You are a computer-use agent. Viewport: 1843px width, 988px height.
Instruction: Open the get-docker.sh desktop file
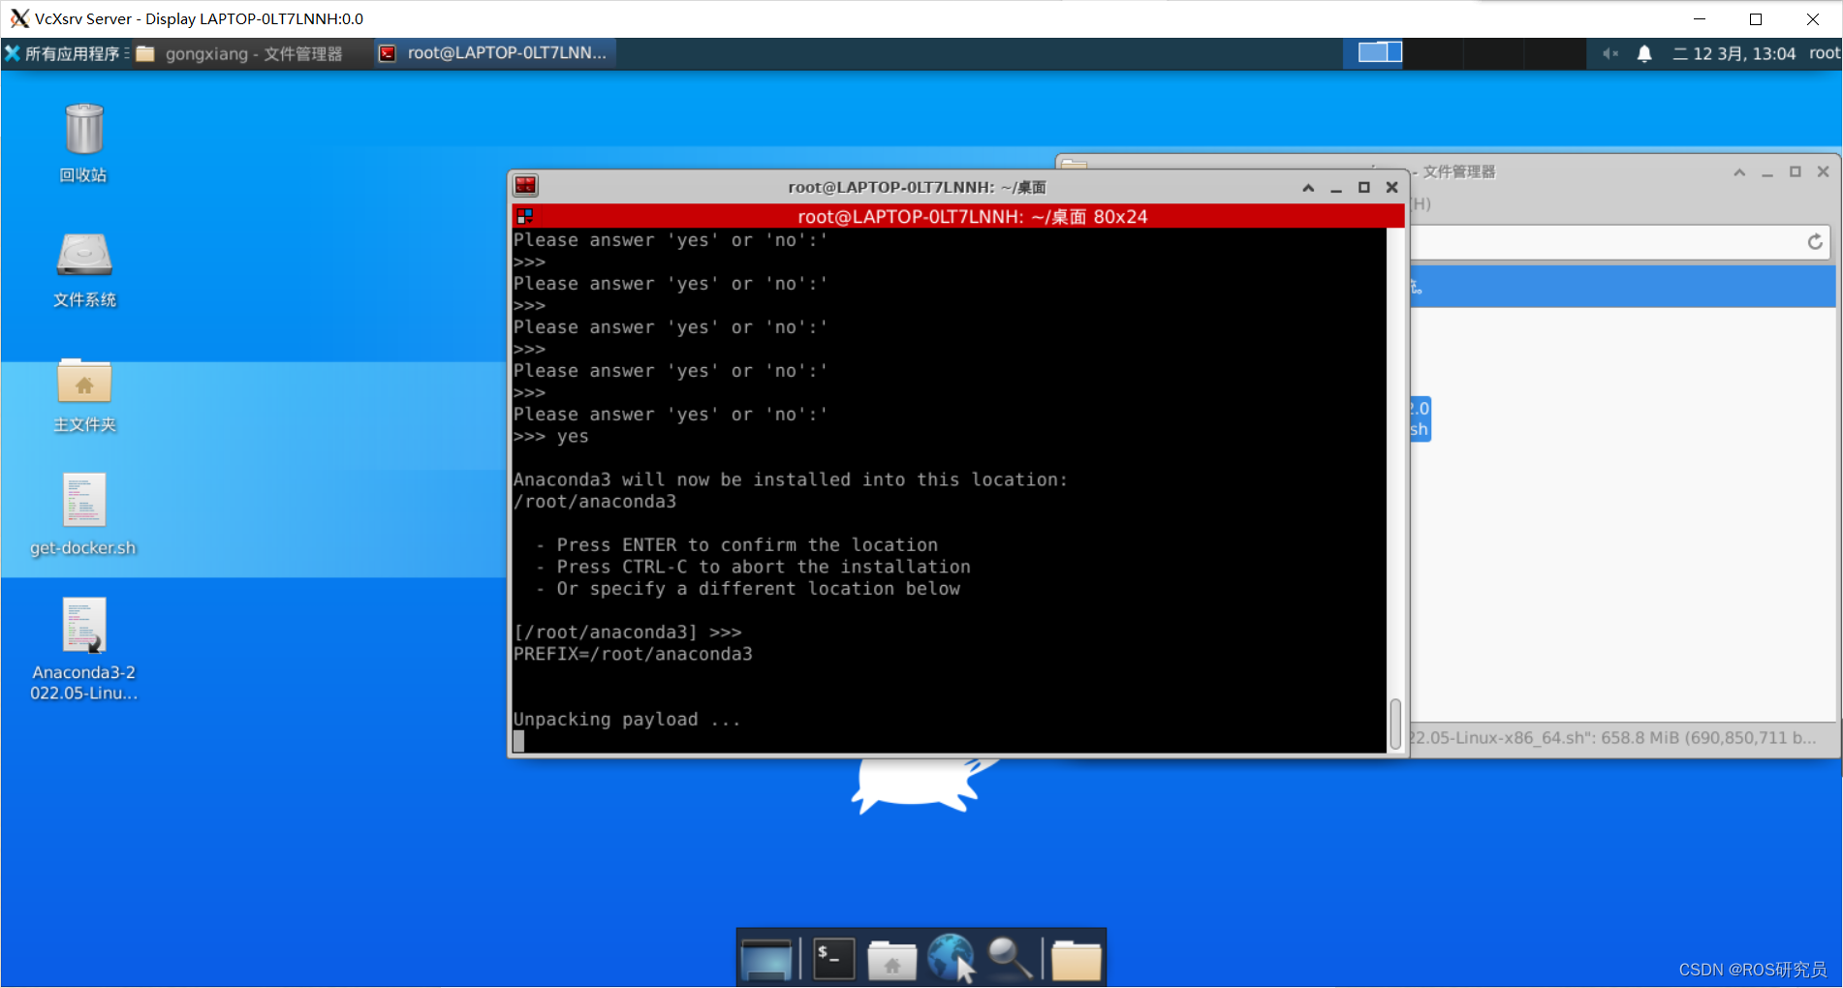click(x=83, y=501)
